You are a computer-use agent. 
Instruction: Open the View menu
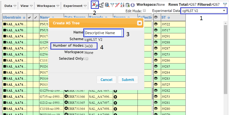[x=26, y=6]
